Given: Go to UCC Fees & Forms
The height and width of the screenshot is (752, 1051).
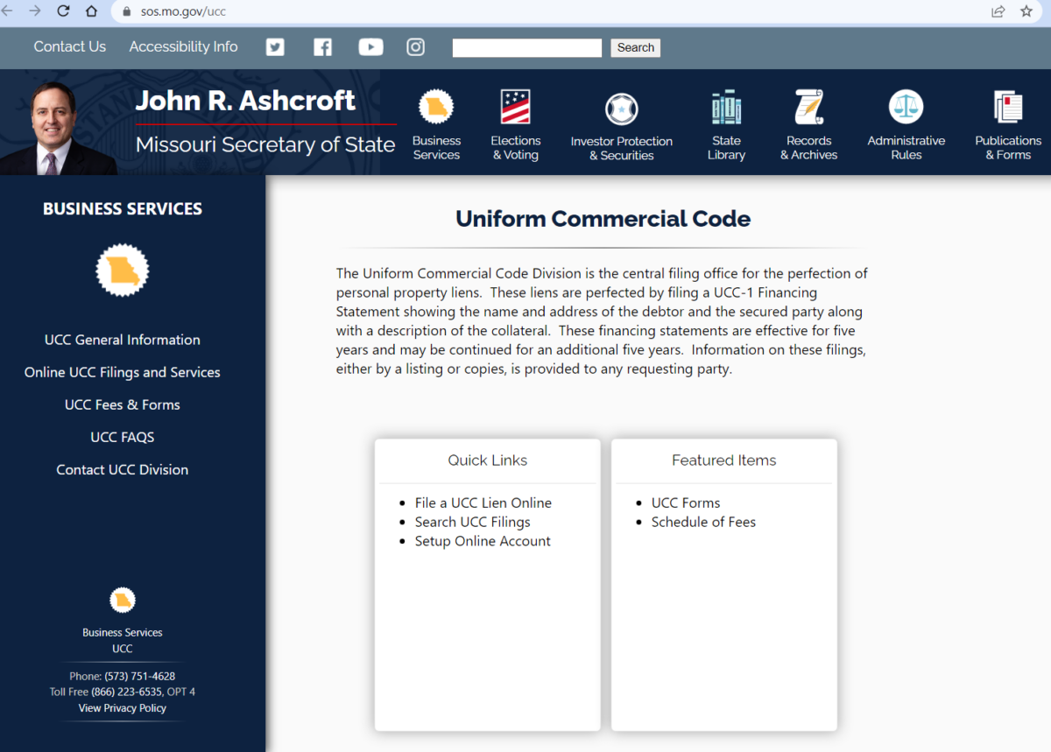Looking at the screenshot, I should (x=123, y=404).
